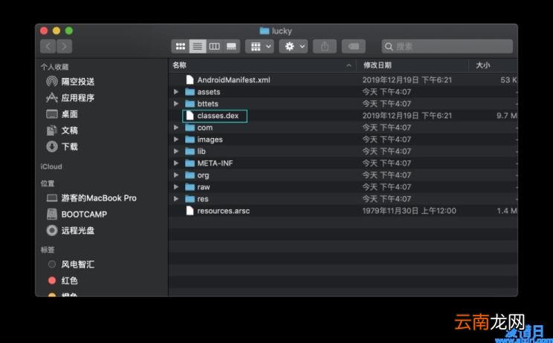Viewport: 553px width, 343px height.
Task: Click resources.arsc size 1.4 M
Action: point(507,211)
